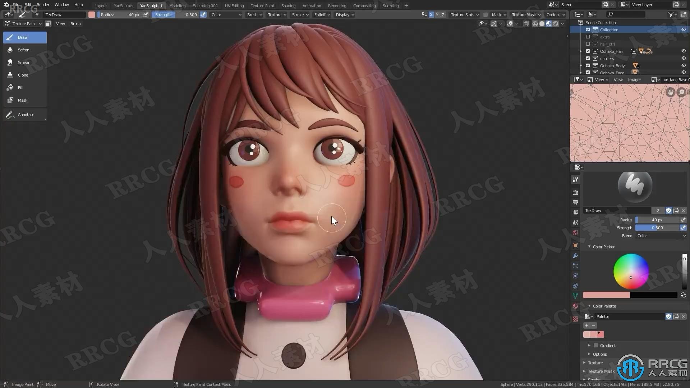This screenshot has width=690, height=388.
Task: Select the Fill bucket tool
Action: pyautogui.click(x=25, y=88)
